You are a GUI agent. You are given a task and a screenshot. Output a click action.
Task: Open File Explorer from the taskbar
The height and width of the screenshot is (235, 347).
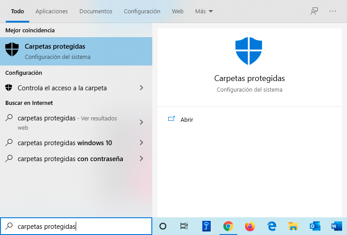click(x=293, y=226)
